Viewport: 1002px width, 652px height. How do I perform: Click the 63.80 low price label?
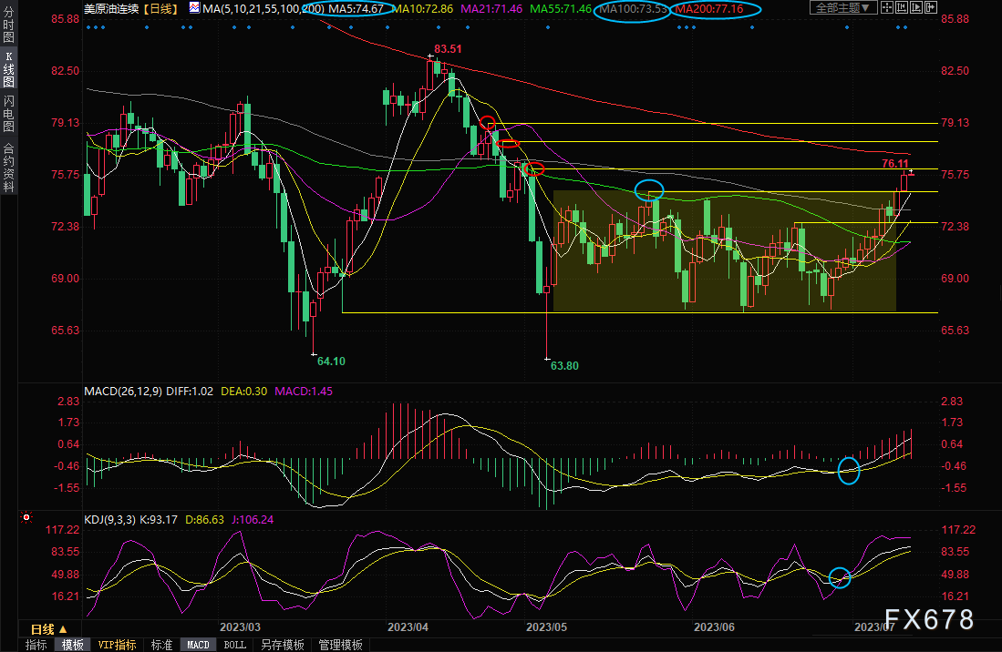(565, 365)
